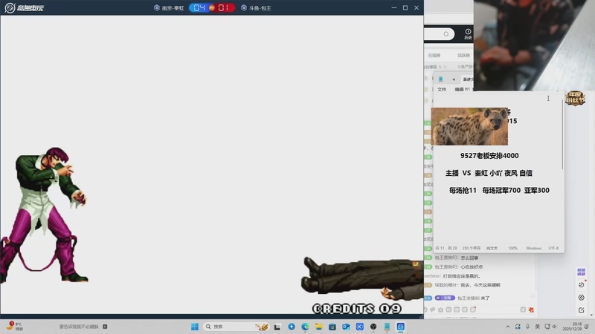Image resolution: width=595 pixels, height=334 pixels.
Task: Click the taskbar 搜索 search box
Action: coord(237,327)
